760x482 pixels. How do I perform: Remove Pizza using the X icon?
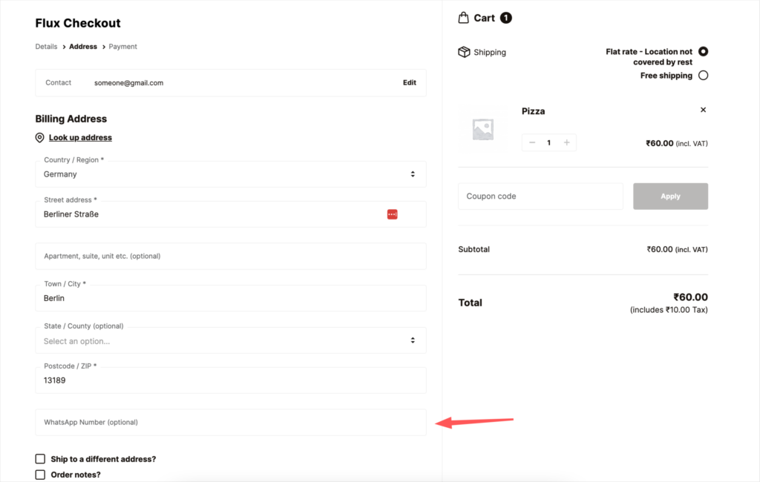click(x=703, y=109)
